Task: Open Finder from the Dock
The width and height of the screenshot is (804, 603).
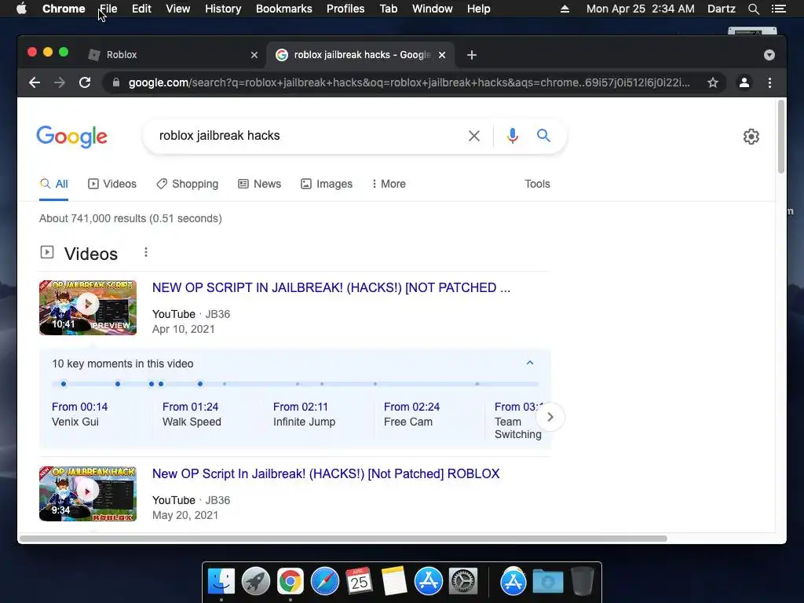Action: coord(221,582)
